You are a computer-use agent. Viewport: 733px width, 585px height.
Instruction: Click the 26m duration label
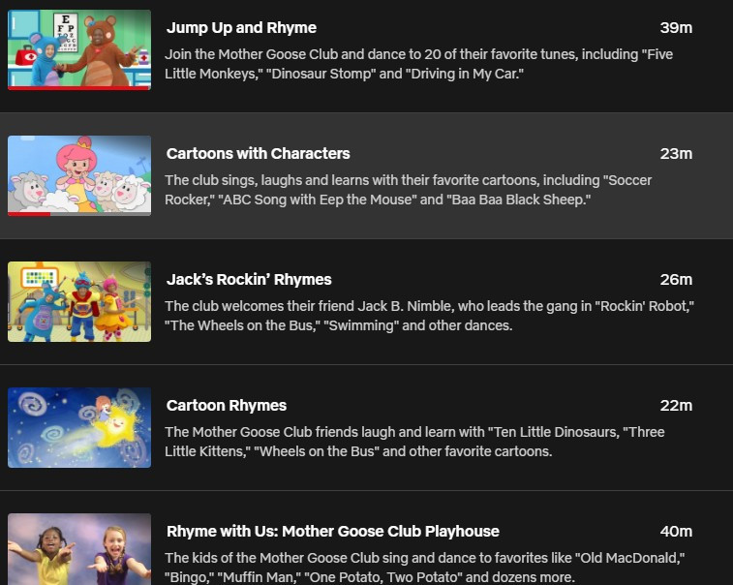pyautogui.click(x=676, y=279)
